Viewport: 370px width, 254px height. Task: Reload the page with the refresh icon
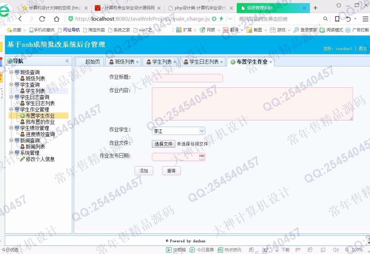42,19
